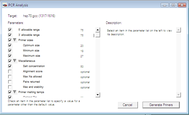Image resolution: width=189 pixels, height=115 pixels.
Task: Click the target text hsp70.gcc (1317-1616)
Action: (39, 16)
